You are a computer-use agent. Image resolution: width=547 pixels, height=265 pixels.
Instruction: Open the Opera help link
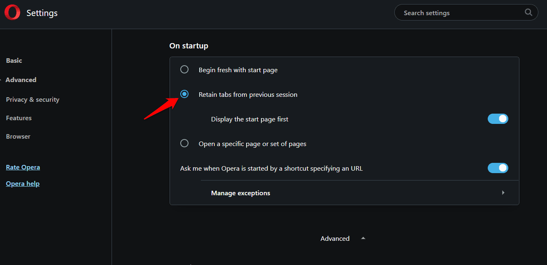coord(23,183)
